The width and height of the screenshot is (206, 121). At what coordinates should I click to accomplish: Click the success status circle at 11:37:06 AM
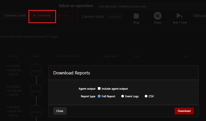click(36, 91)
